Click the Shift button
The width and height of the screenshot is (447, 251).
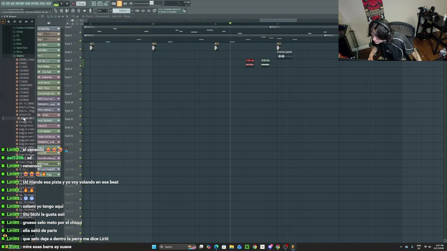click(x=137, y=11)
